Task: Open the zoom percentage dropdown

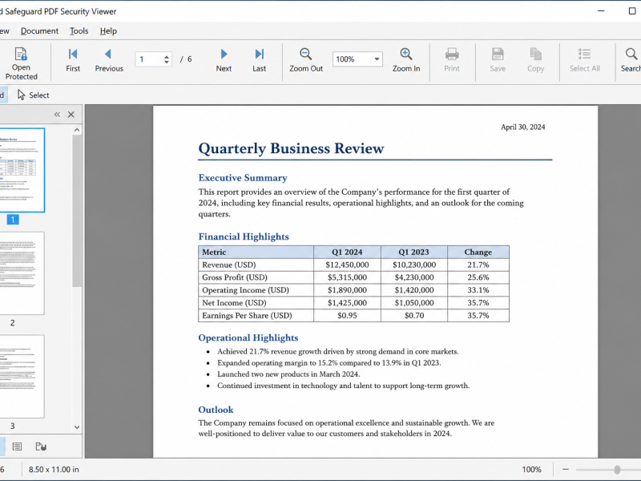Action: 377,59
